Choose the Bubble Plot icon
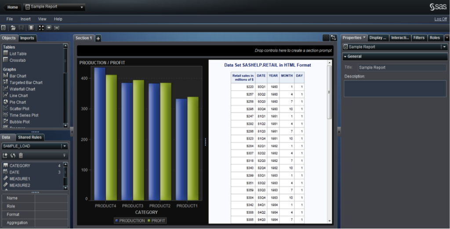The height and width of the screenshot is (229, 450). [x=5, y=122]
